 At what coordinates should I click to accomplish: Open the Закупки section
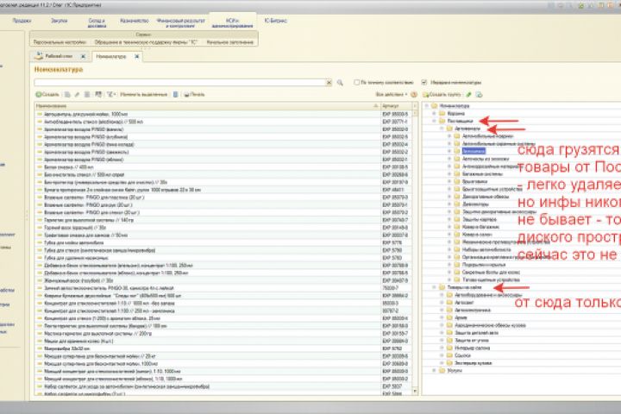tap(59, 21)
